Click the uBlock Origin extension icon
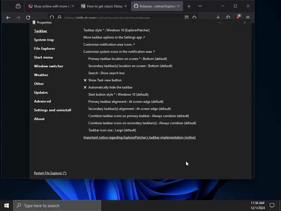The width and height of the screenshot is (281, 211). (238, 17)
